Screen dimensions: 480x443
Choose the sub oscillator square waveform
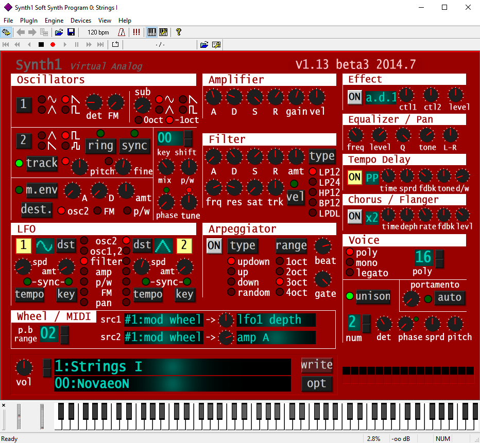183,110
